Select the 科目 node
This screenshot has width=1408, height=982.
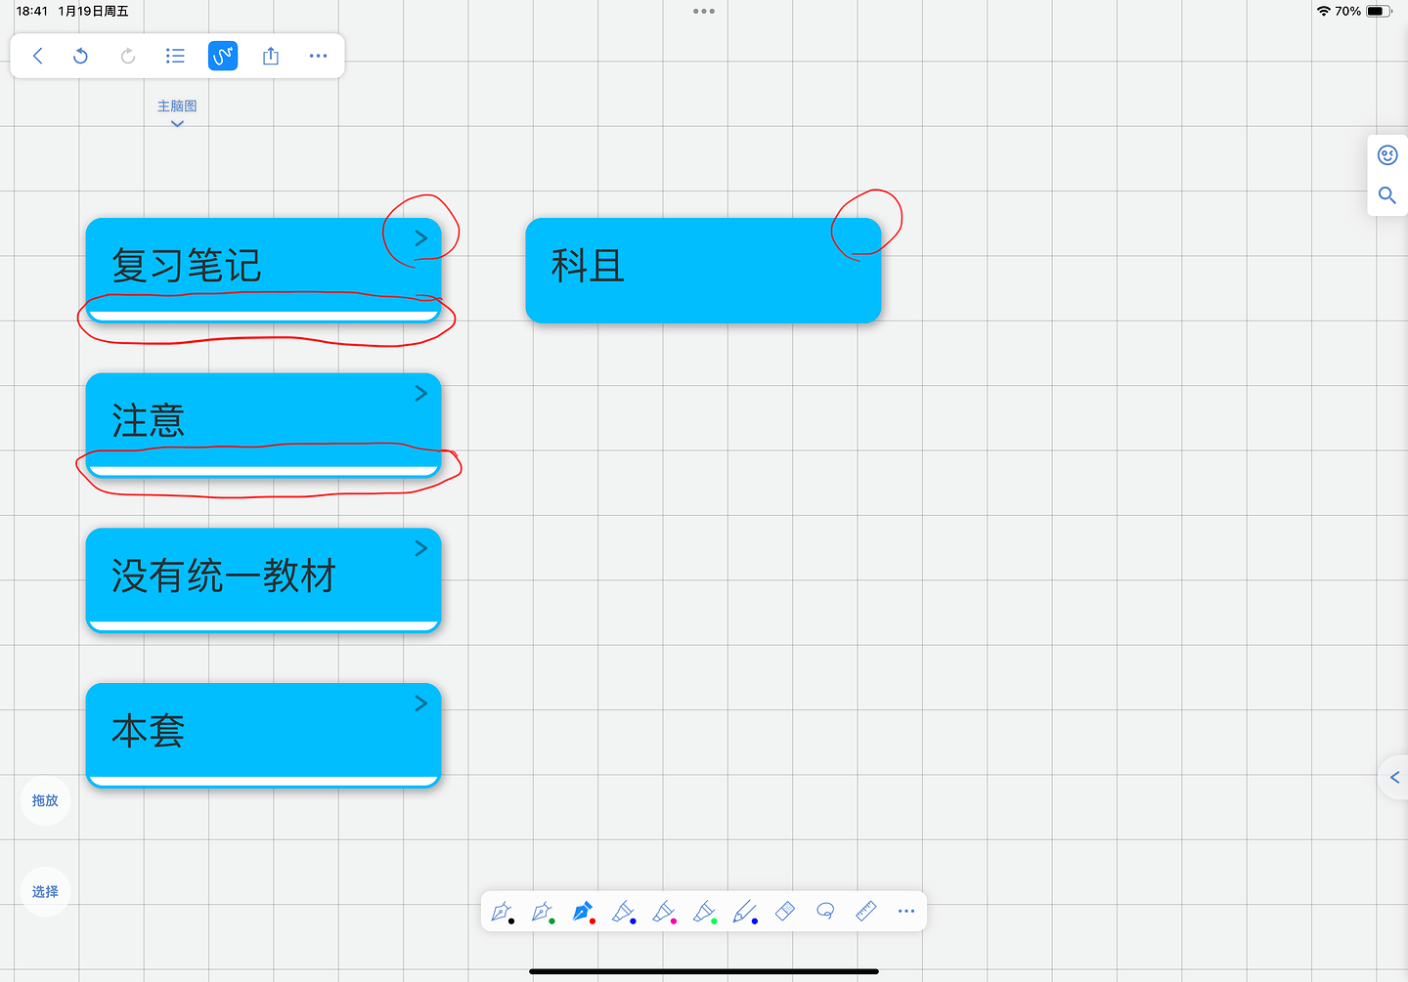703,271
